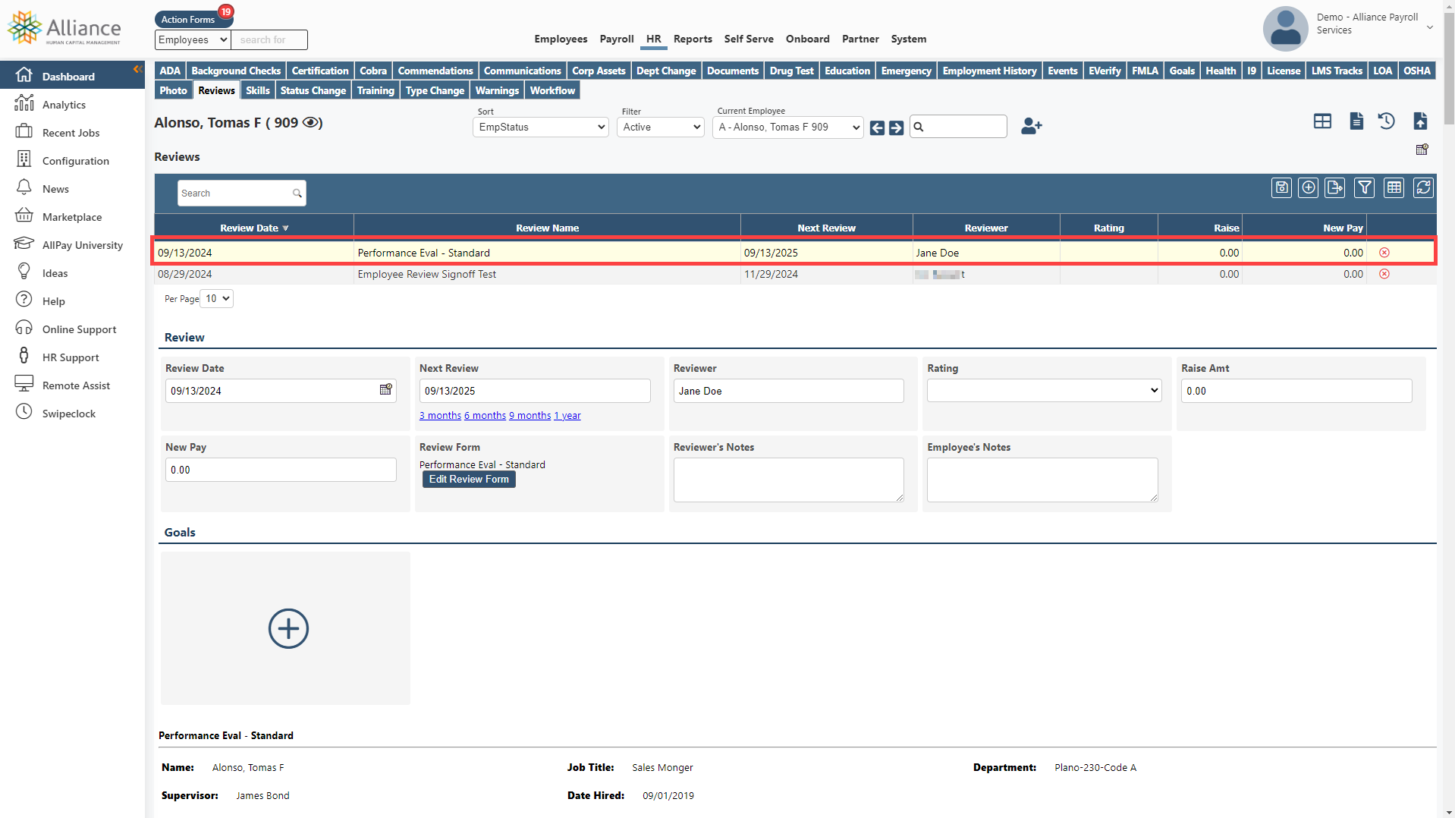Select the Employee Review Signoff Test row
This screenshot has height=818, width=1455.
click(x=795, y=274)
